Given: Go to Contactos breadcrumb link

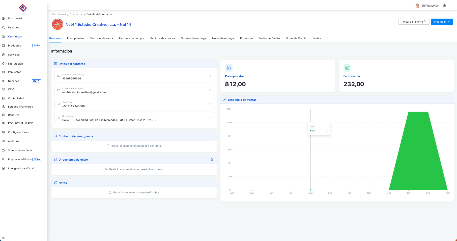Looking at the screenshot, I should coord(76,15).
